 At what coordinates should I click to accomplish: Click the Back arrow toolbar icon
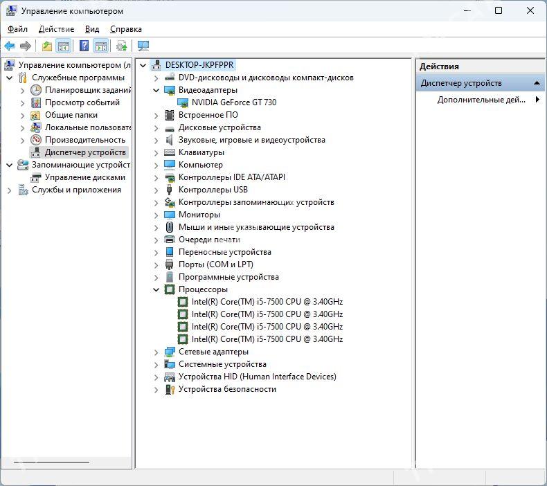[x=10, y=46]
